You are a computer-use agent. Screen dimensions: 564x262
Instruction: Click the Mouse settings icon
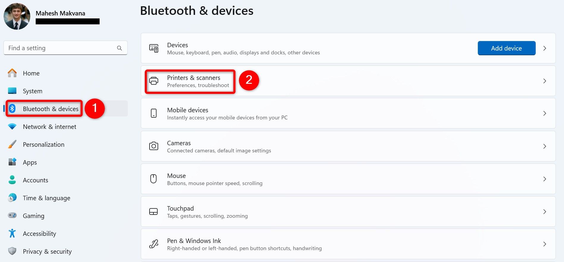pyautogui.click(x=153, y=179)
